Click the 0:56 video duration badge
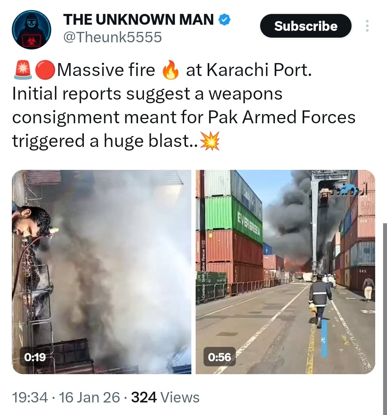 click(x=219, y=357)
